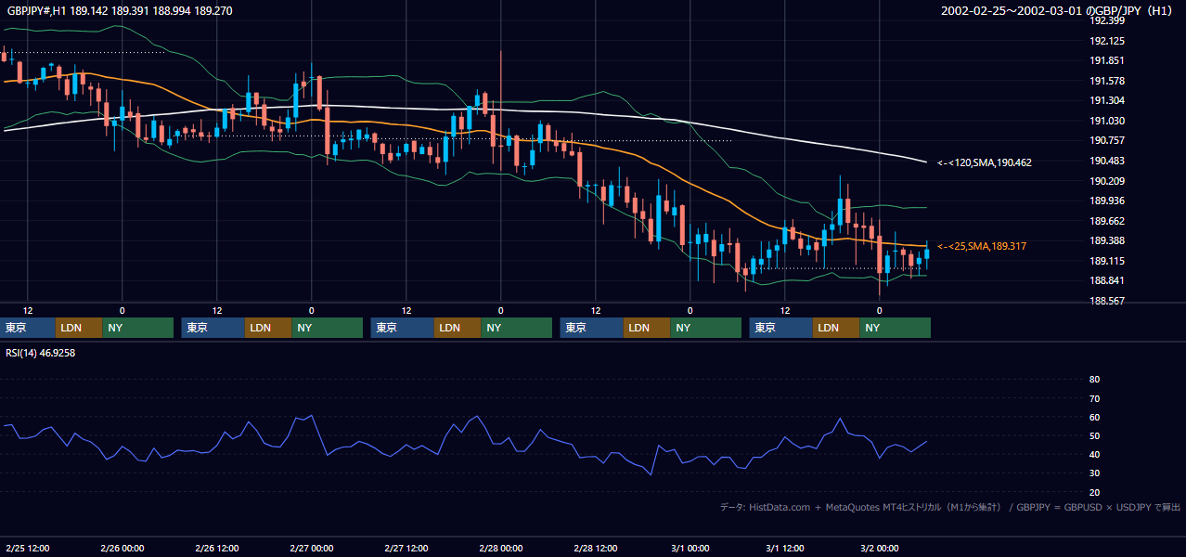Click RSI scale level 20

pyautogui.click(x=1094, y=493)
